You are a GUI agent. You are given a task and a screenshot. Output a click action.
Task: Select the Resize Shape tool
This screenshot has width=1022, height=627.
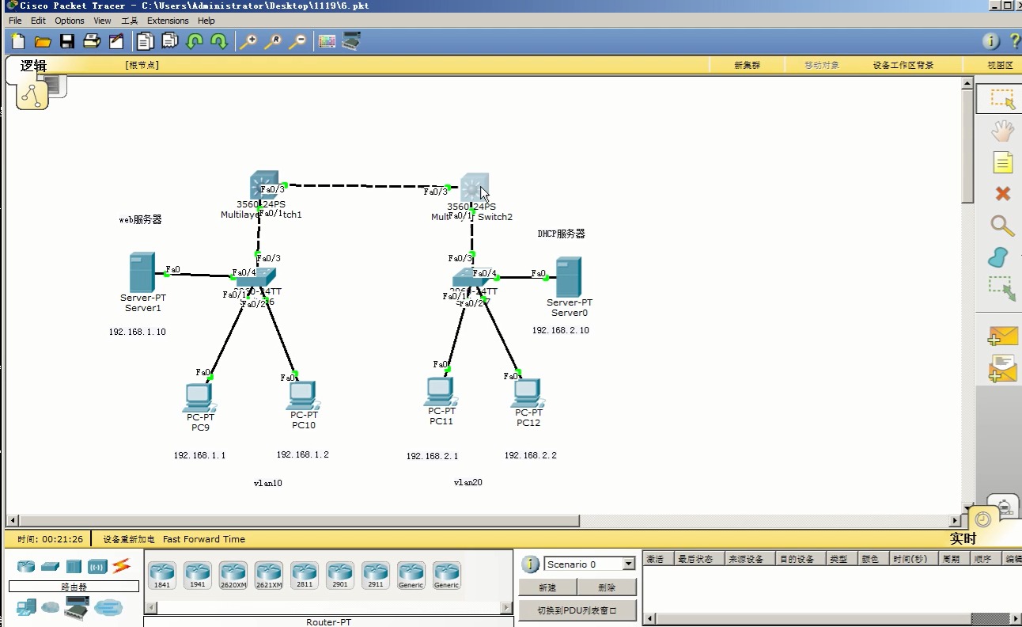(x=1002, y=288)
